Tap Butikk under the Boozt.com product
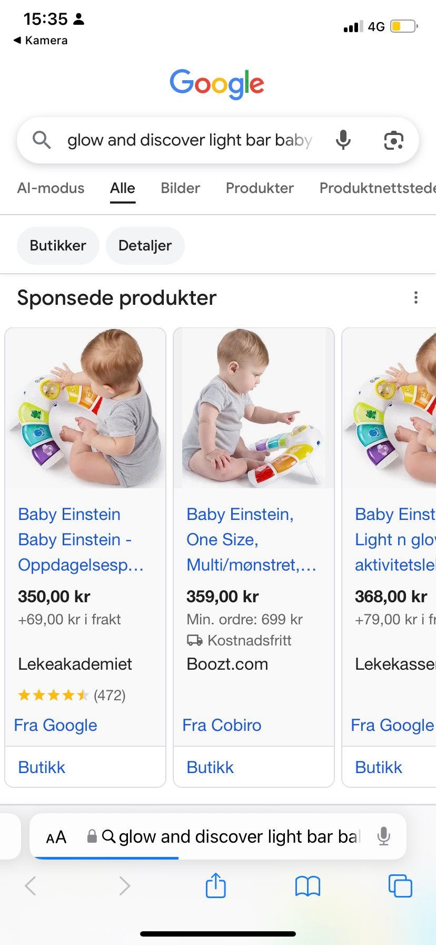436x945 pixels. pos(210,767)
